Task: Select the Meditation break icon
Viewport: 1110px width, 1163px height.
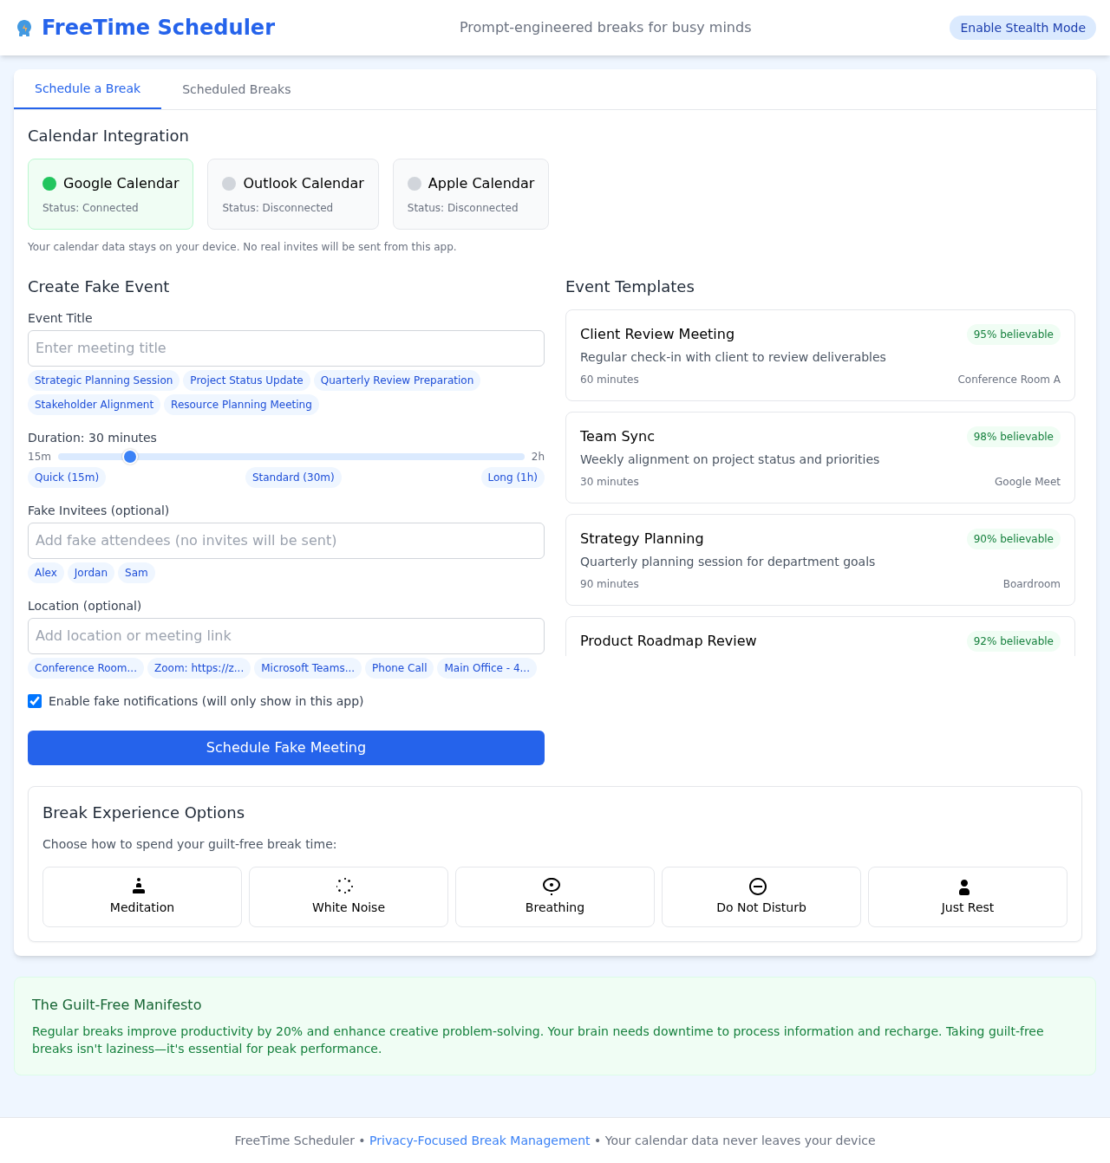Action: 139,886
